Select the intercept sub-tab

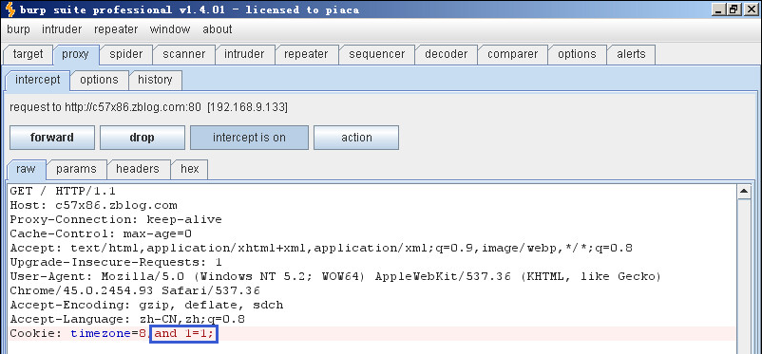click(x=37, y=80)
